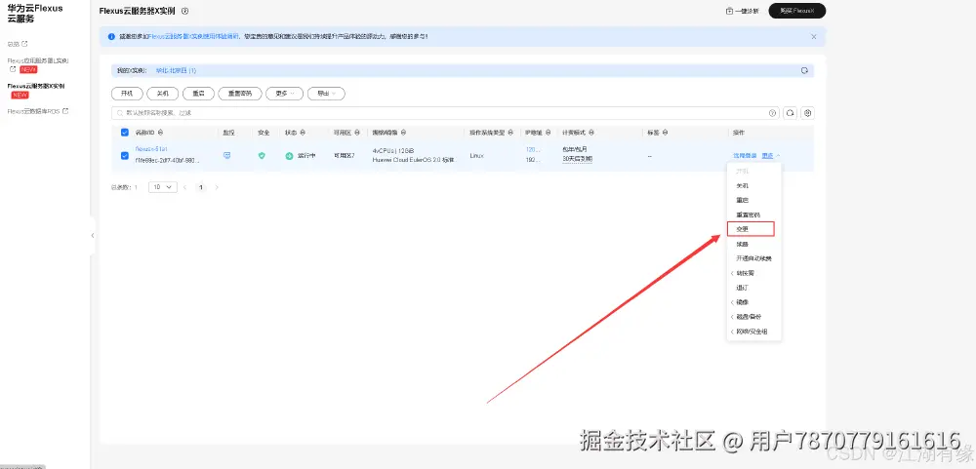
Task: Click the 重置密码 reset password toolbar button
Action: [240, 94]
